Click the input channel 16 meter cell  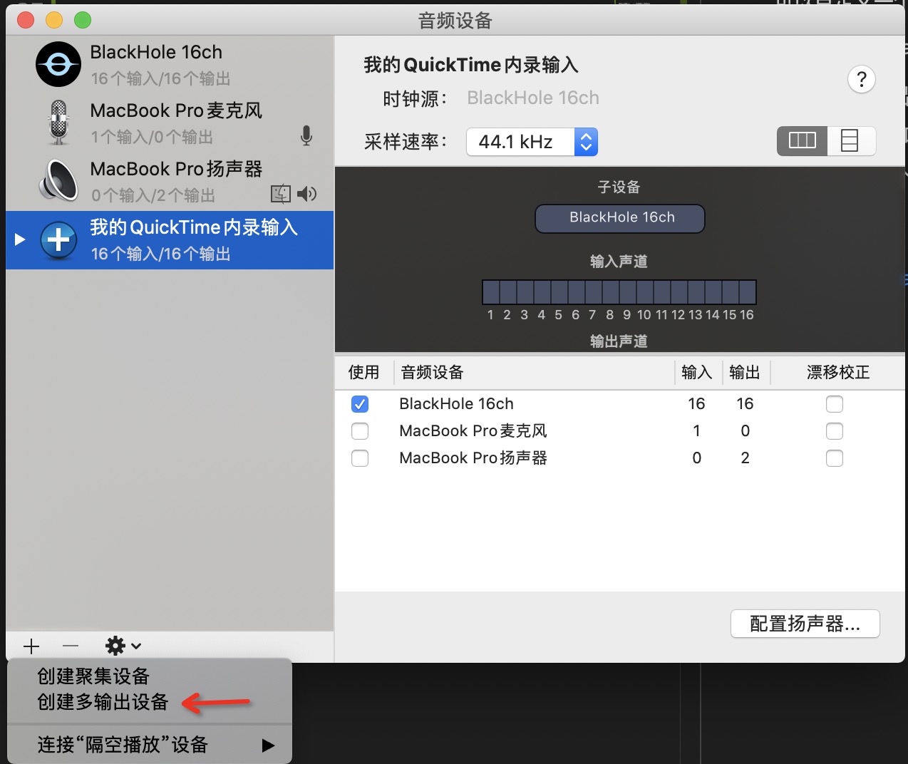[748, 292]
